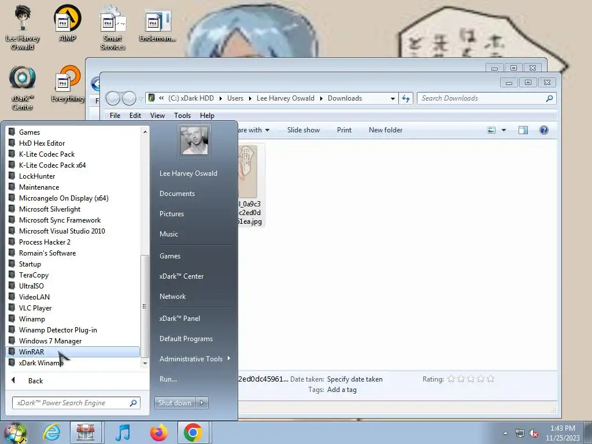Click Specify date taken field
The height and width of the screenshot is (444, 592).
[x=354, y=379]
